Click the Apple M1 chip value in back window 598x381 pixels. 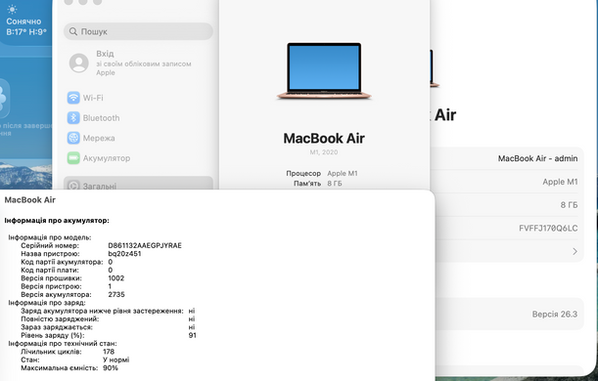560,182
